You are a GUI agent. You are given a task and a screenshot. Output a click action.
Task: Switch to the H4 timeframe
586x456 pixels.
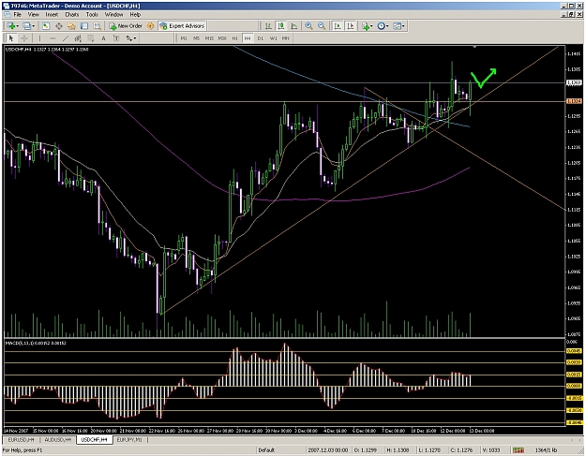248,38
